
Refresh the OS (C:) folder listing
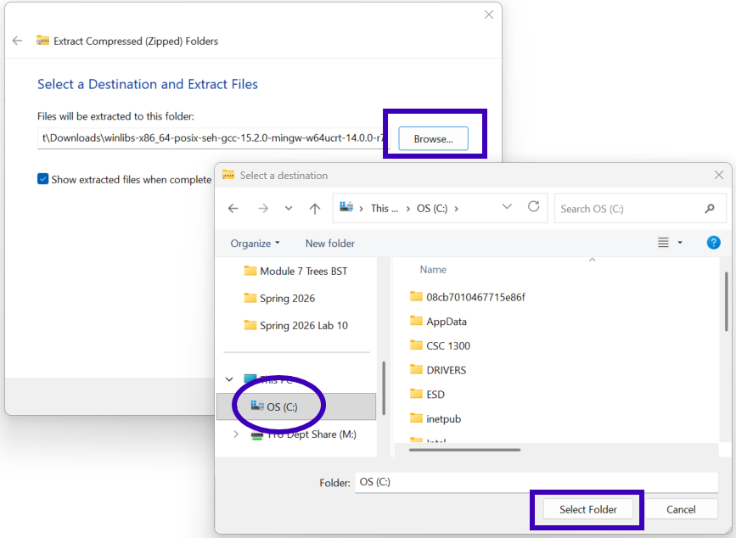point(533,206)
